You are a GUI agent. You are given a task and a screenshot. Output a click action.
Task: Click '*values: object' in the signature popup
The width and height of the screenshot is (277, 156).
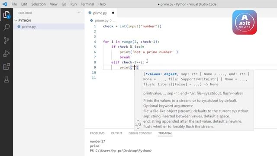coord(161,74)
